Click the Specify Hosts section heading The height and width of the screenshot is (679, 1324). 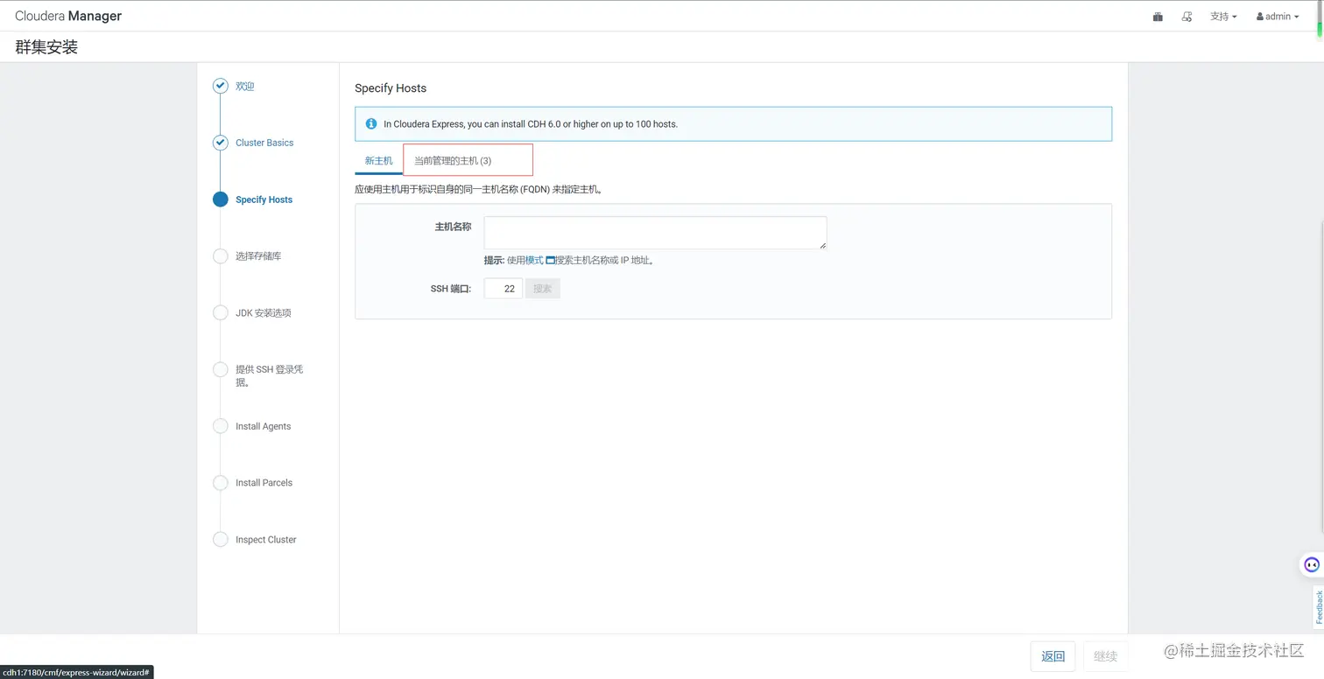391,88
